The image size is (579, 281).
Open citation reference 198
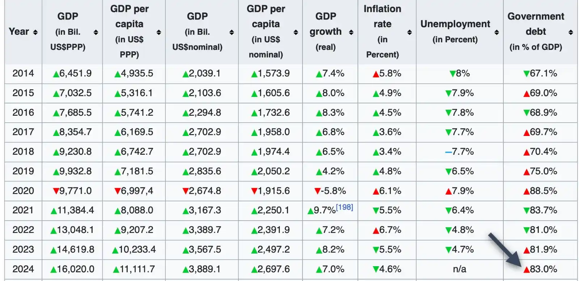[x=344, y=207]
